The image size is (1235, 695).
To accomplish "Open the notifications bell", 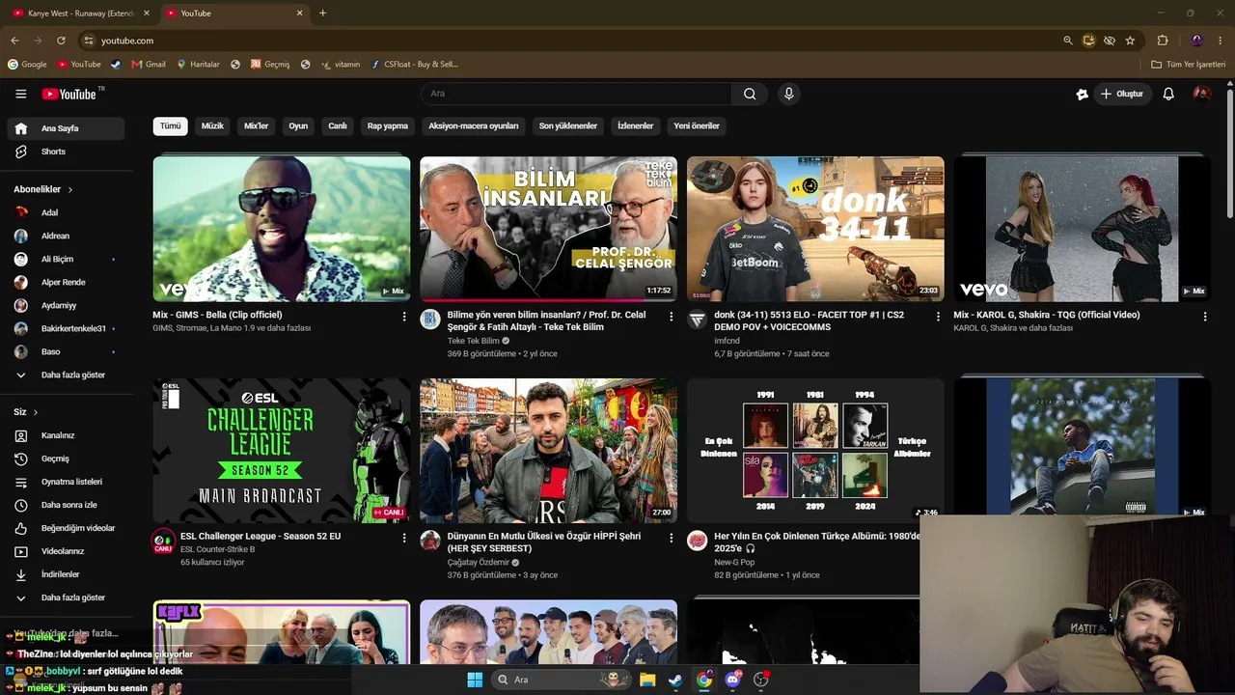I will point(1168,94).
